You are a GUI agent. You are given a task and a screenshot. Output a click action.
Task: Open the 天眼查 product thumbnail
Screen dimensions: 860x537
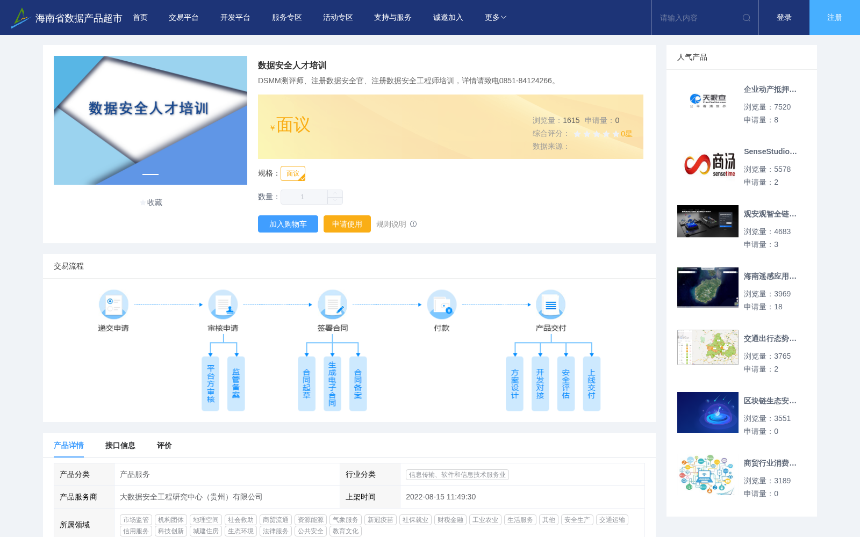point(708,101)
